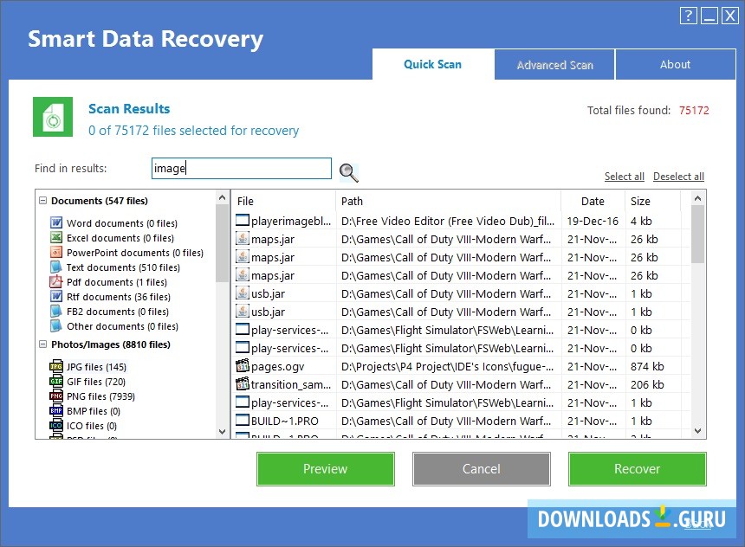
Task: Click the Pdf documents icon
Action: point(56,281)
